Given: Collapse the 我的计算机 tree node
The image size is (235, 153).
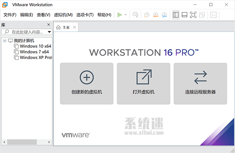Looking at the screenshot, I should pyautogui.click(x=5, y=41).
